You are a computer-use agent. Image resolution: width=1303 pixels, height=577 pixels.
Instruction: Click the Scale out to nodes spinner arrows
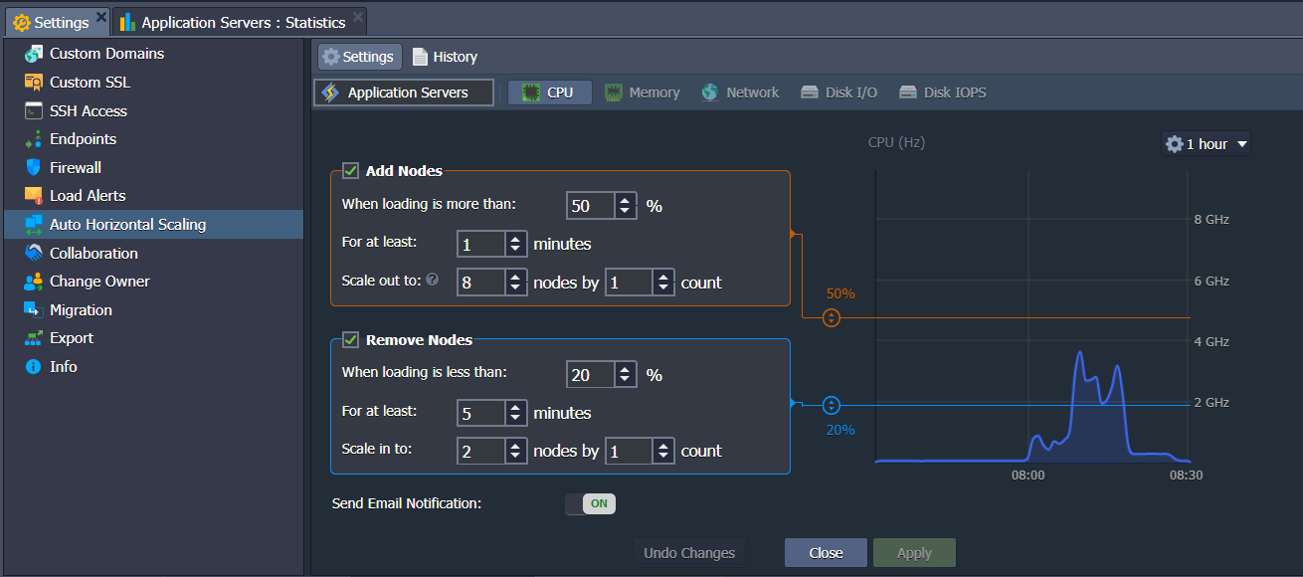(515, 283)
